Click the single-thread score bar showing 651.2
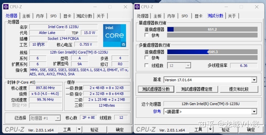 point(212,29)
